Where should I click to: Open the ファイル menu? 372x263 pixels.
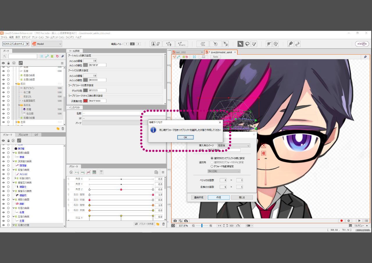tap(4, 37)
